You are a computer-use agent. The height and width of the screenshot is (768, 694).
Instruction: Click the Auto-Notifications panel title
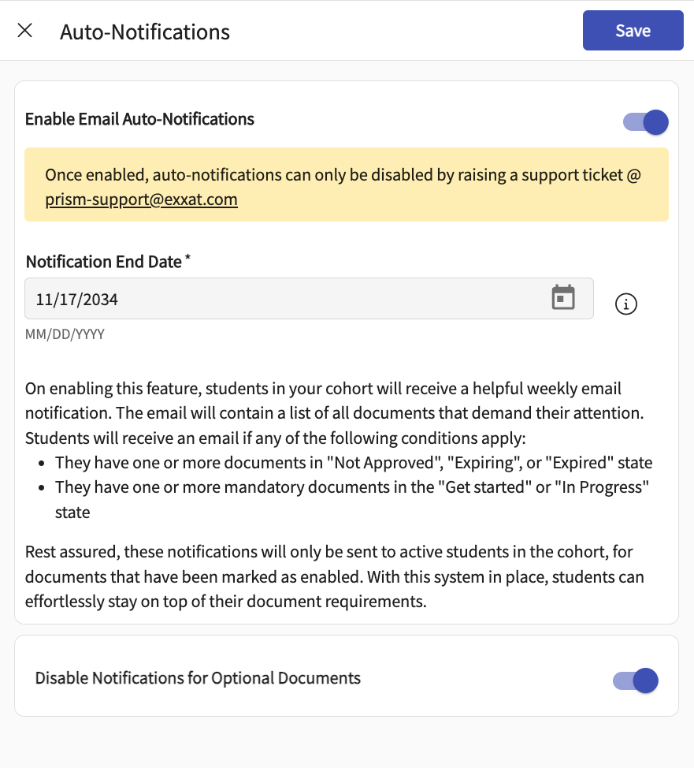click(145, 32)
